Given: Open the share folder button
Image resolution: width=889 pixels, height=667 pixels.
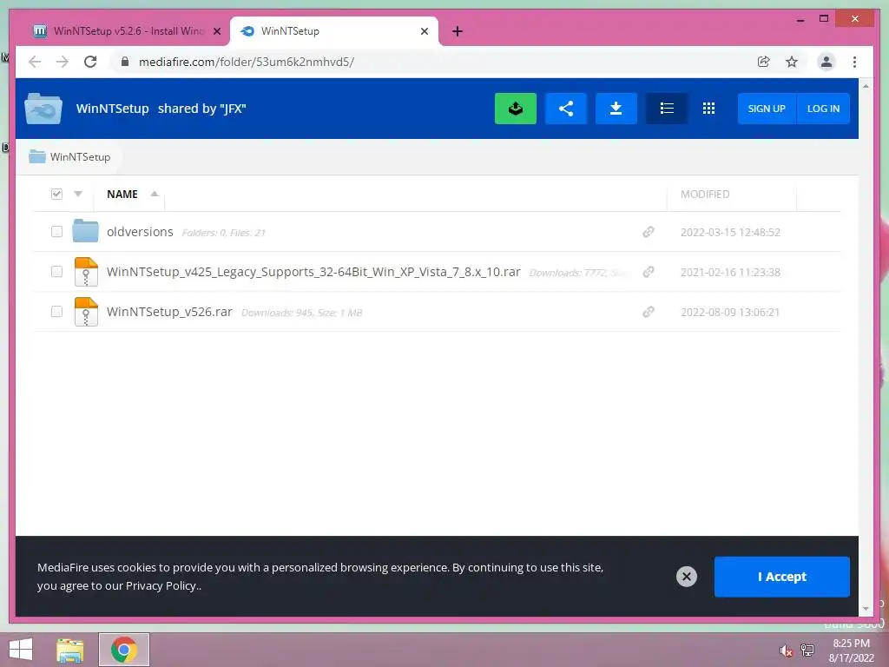Looking at the screenshot, I should (566, 109).
